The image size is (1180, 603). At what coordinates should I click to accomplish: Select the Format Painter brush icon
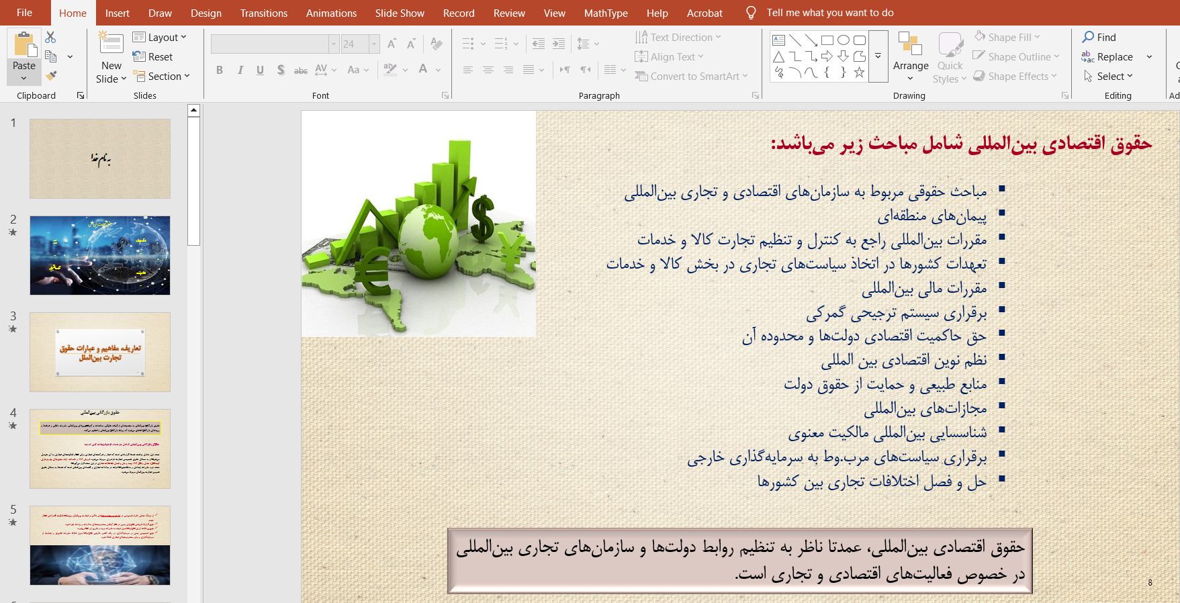51,76
